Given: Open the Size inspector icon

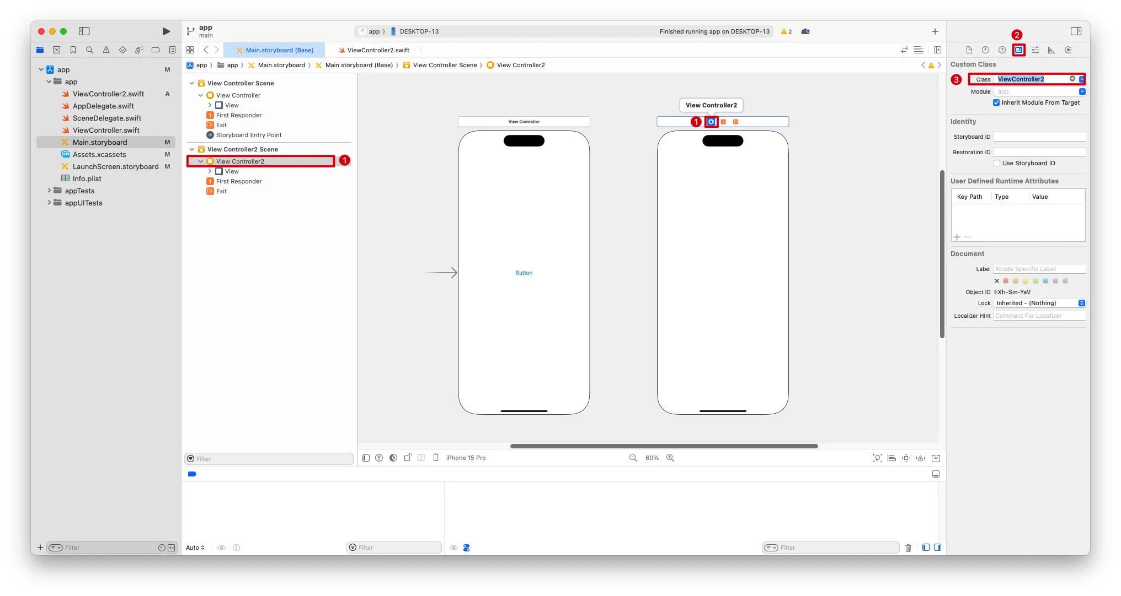Looking at the screenshot, I should click(1051, 50).
